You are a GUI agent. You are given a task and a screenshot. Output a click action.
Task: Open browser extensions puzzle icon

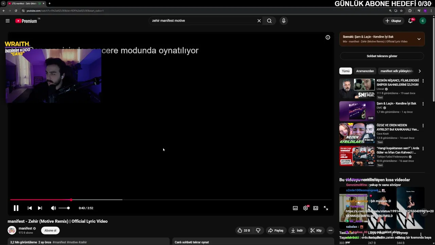[410, 11]
